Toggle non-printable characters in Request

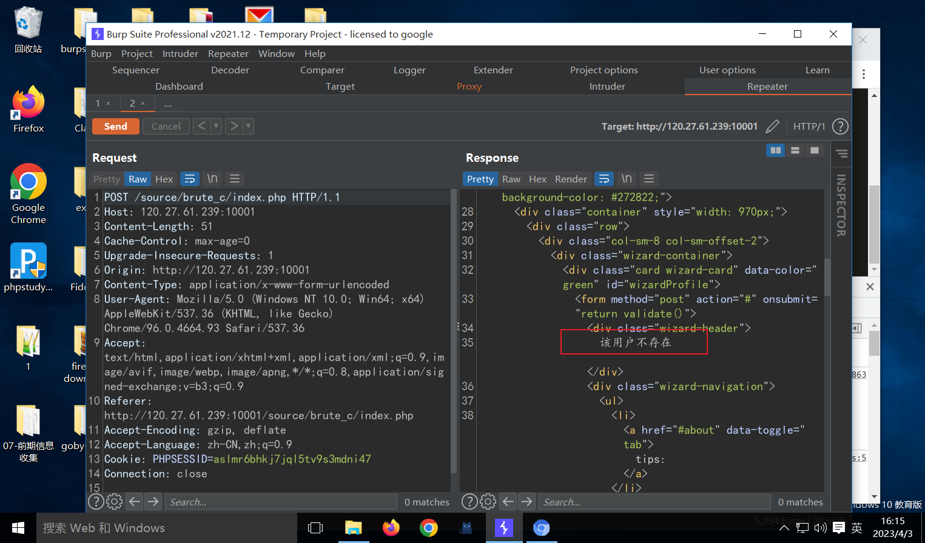(212, 179)
